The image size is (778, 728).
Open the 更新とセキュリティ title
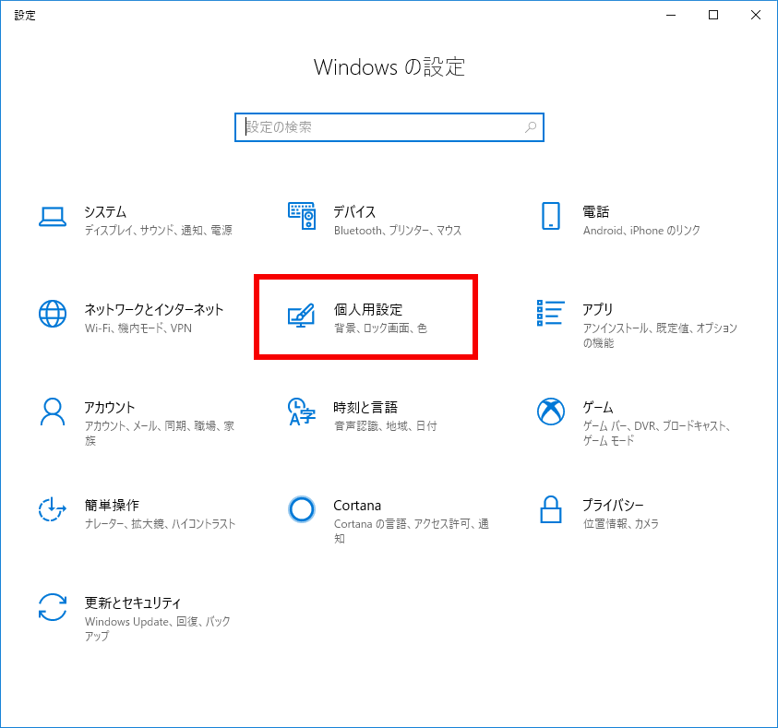point(133,603)
